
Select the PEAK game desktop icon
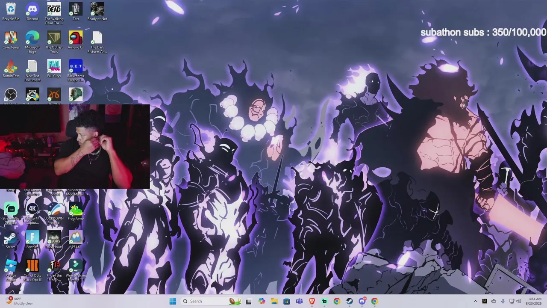(x=76, y=240)
